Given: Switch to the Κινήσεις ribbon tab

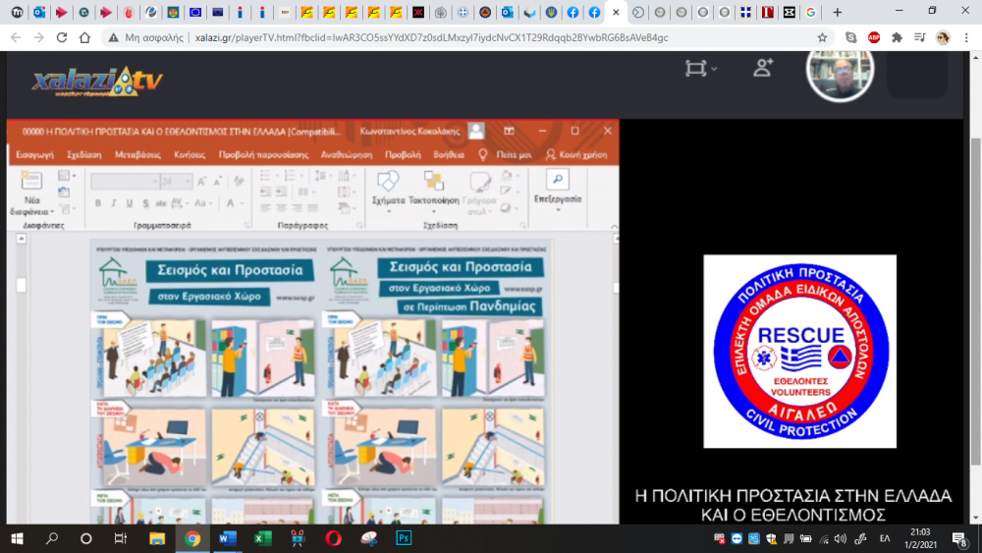Looking at the screenshot, I should click(190, 154).
